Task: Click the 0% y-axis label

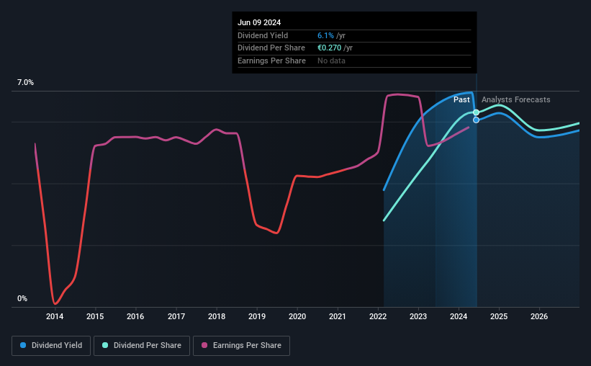Action: pos(22,299)
